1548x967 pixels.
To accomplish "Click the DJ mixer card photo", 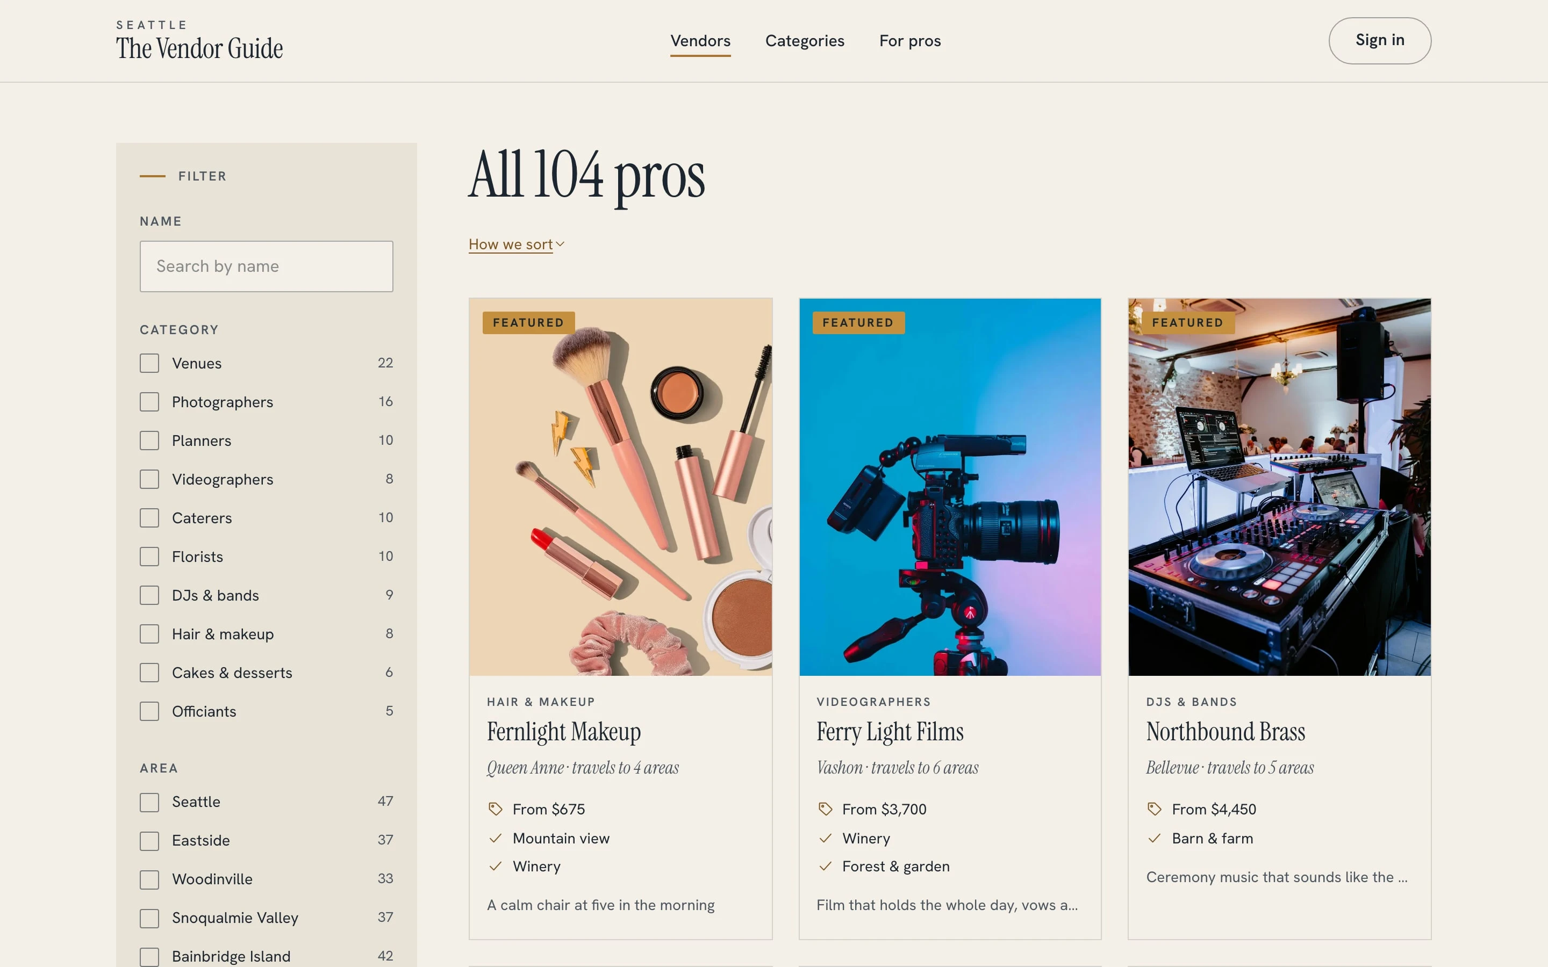I will [1279, 487].
